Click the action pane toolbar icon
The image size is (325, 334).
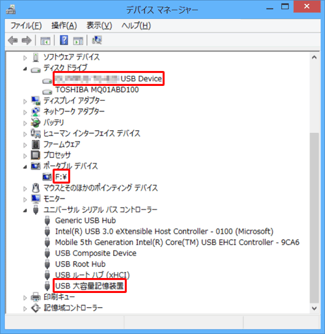[x=78, y=40]
